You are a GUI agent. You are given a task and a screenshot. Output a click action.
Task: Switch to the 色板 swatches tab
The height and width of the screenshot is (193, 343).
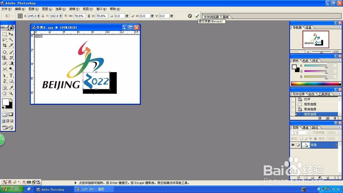[x=305, y=61]
